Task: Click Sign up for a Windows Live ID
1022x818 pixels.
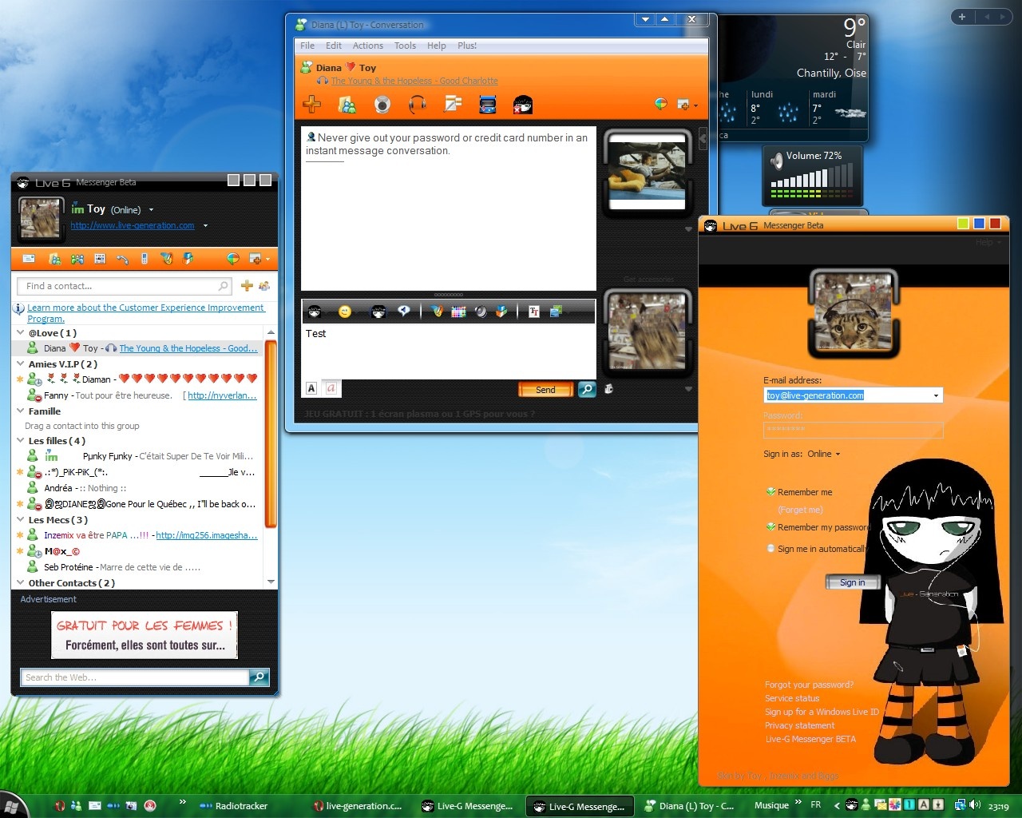Action: (822, 712)
